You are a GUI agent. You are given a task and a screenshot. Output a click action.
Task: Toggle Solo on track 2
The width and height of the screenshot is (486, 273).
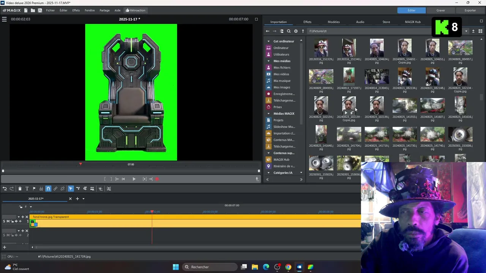pos(4,235)
